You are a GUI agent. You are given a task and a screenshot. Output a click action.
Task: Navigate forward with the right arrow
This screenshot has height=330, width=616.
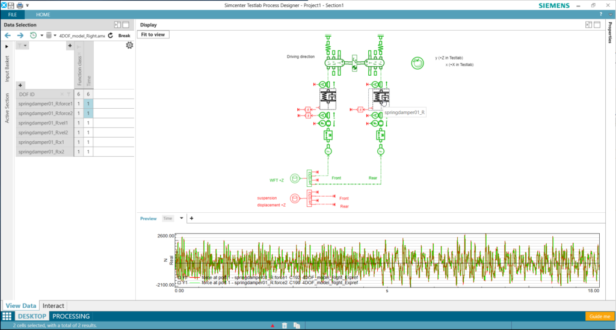pos(20,35)
